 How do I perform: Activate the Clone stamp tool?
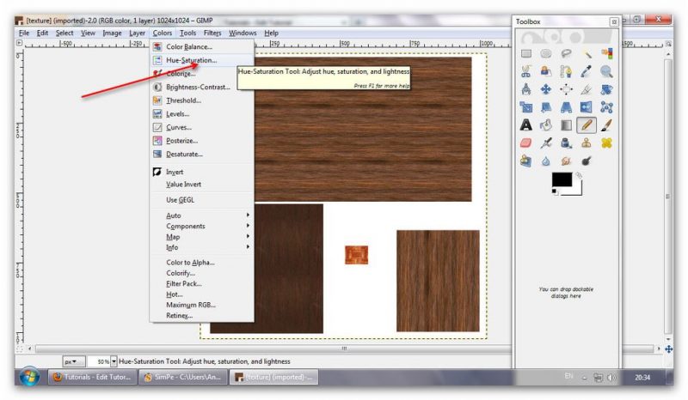click(x=587, y=143)
